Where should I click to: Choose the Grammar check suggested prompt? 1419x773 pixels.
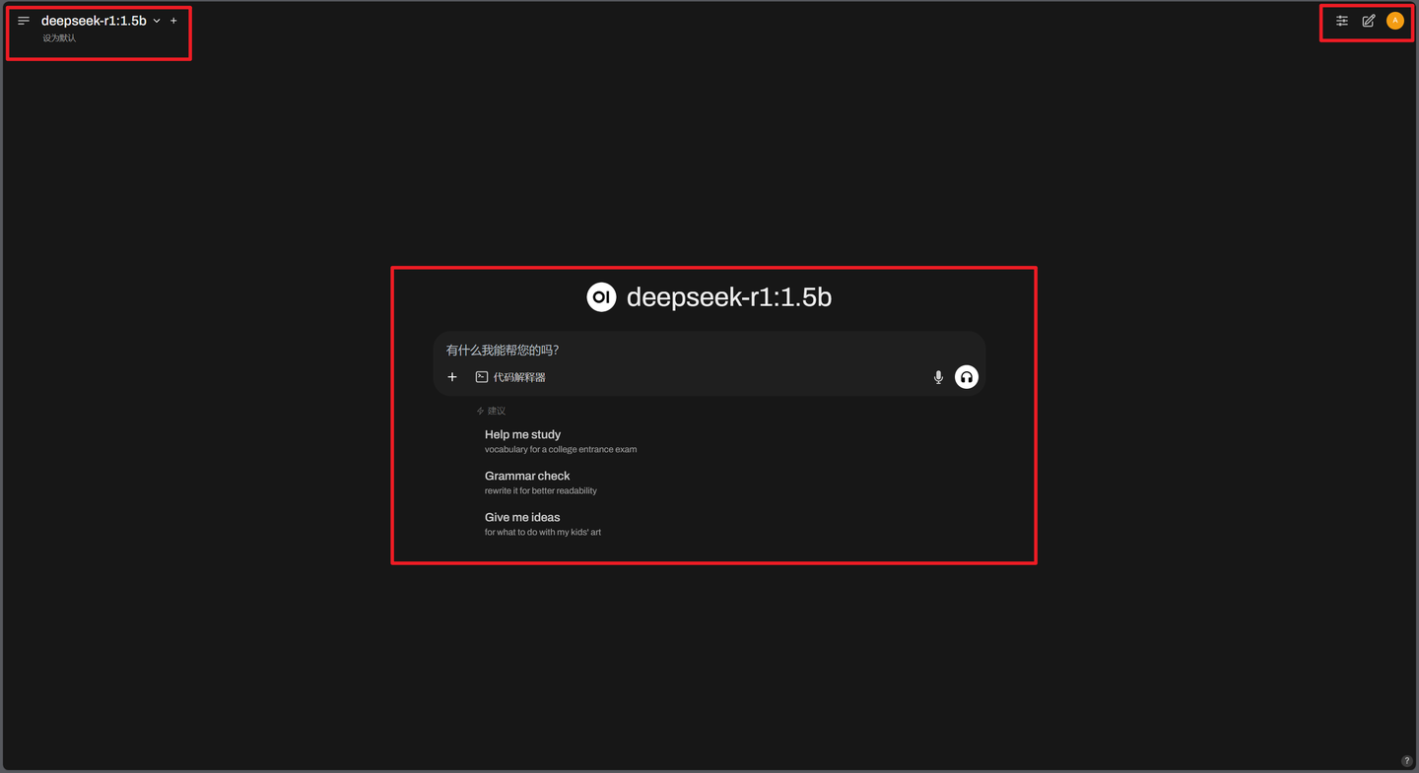pyautogui.click(x=527, y=476)
